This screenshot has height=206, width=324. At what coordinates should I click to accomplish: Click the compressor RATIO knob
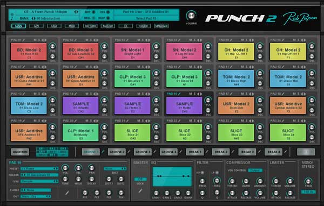tap(246, 181)
